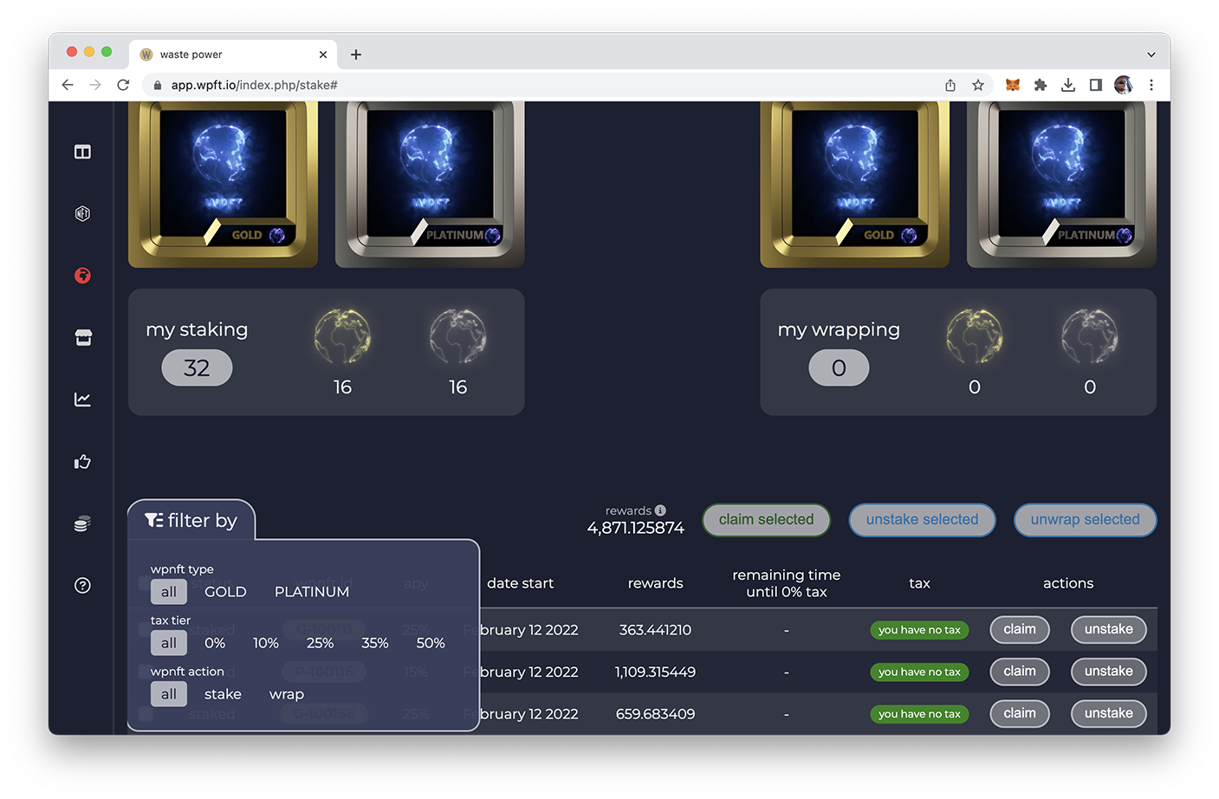Open the thumbs-up voting icon in sidebar
This screenshot has height=799, width=1219.
82,462
